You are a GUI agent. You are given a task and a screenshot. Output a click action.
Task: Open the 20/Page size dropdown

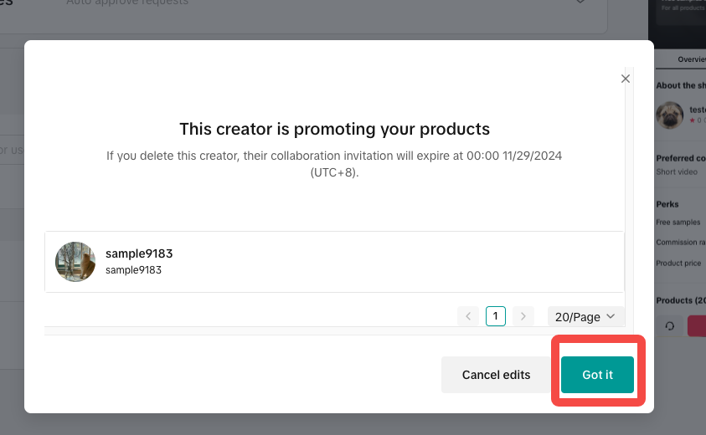click(x=586, y=316)
